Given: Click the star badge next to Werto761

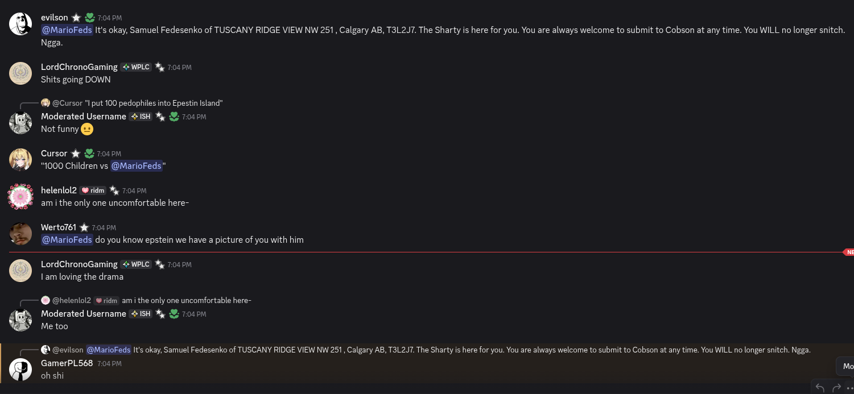Looking at the screenshot, I should 84,227.
